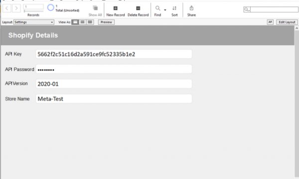
Task: Add a New Record
Action: point(116,10)
